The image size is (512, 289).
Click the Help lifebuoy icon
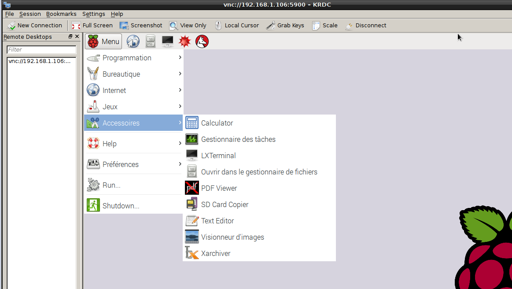pyautogui.click(x=93, y=143)
